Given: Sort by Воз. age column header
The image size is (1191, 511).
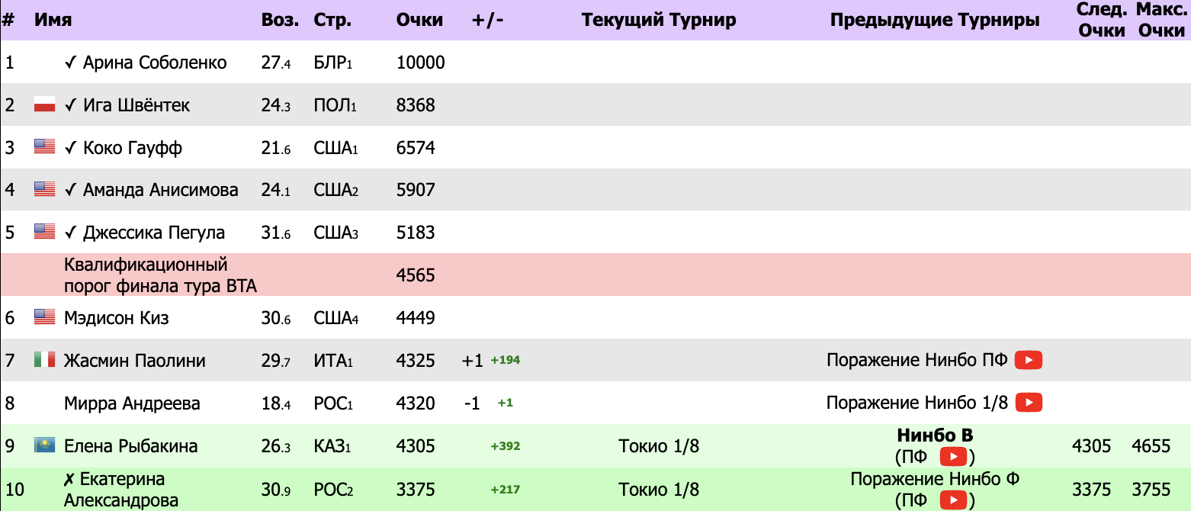Looking at the screenshot, I should 280,21.
